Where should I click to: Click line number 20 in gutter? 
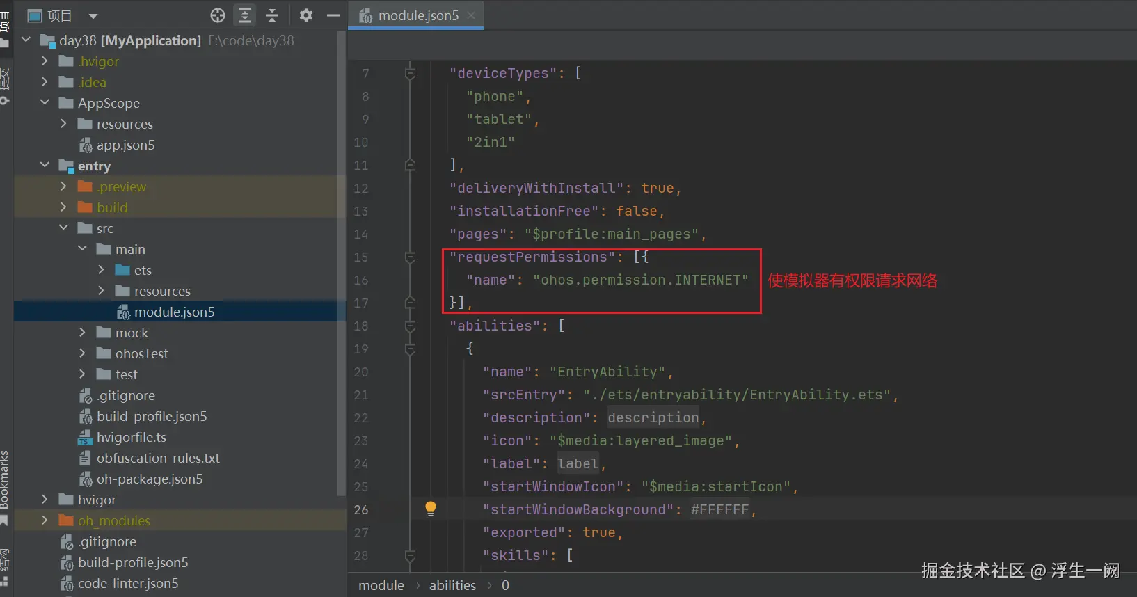pos(361,372)
